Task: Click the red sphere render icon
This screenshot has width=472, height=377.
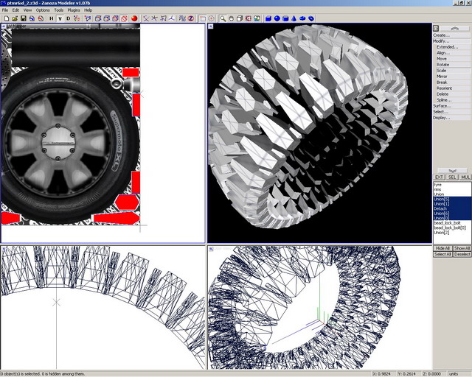Action: [135, 18]
